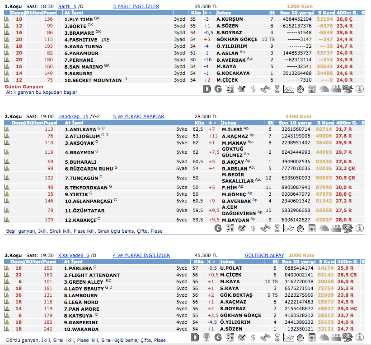The image size is (371, 345).
Task: Click the GÜLTEKİN ALPAY link in race 3
Action: point(264,255)
